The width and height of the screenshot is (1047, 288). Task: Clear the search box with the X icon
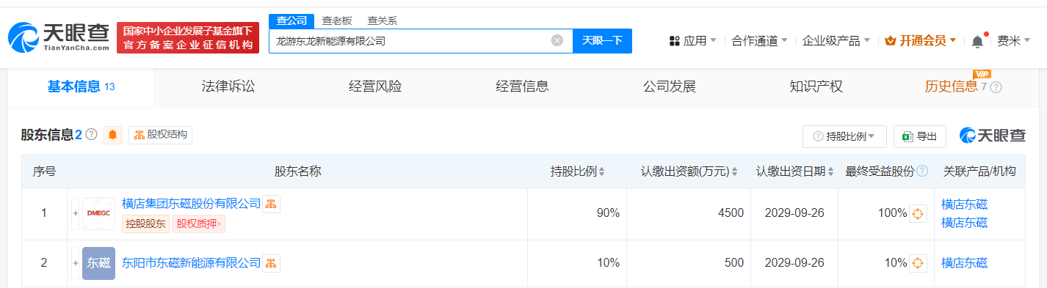pos(557,41)
